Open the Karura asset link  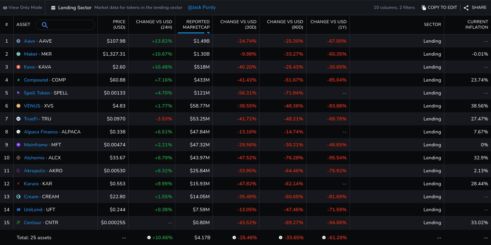[x=31, y=184]
